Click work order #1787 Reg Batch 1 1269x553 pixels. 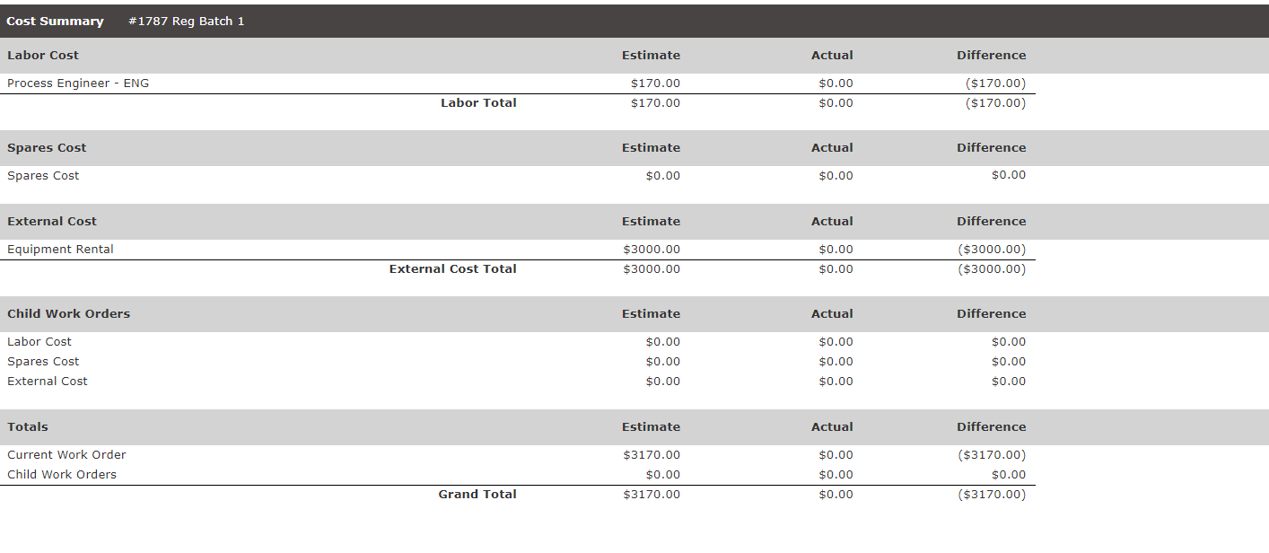click(186, 21)
